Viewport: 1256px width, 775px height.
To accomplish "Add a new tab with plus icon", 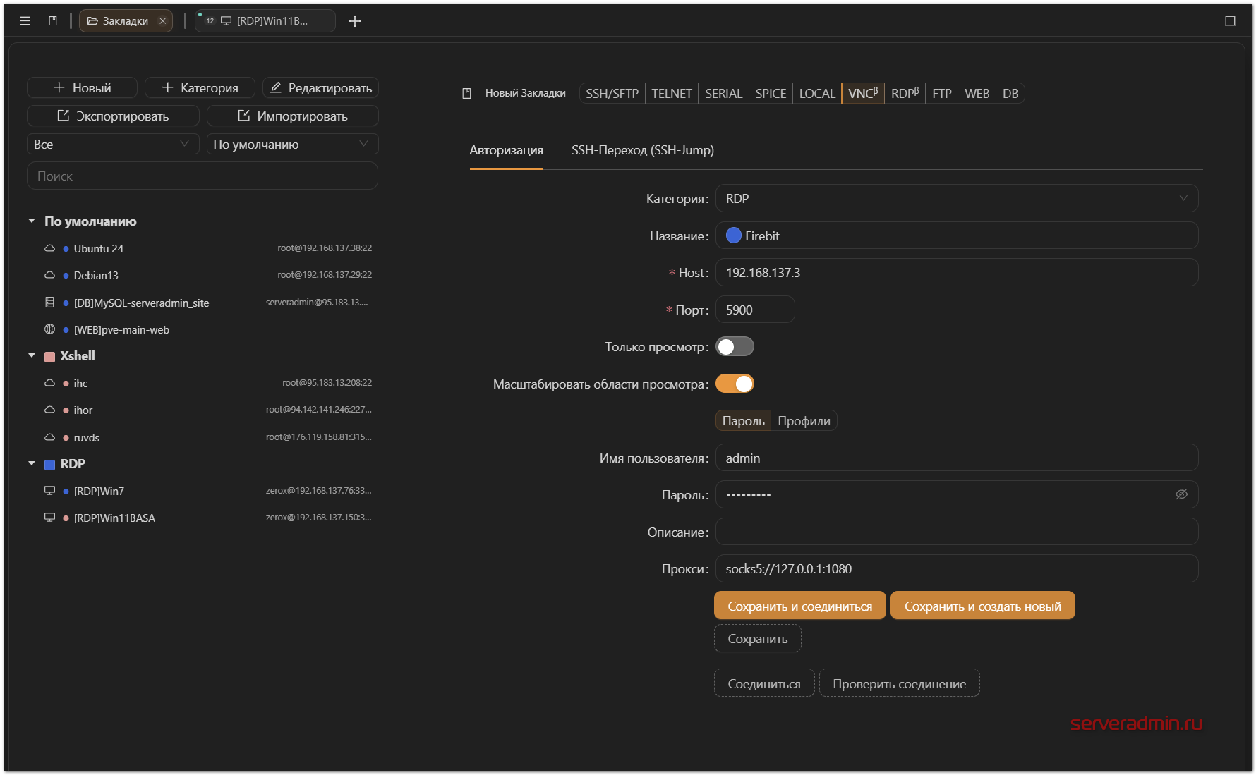I will tap(355, 21).
